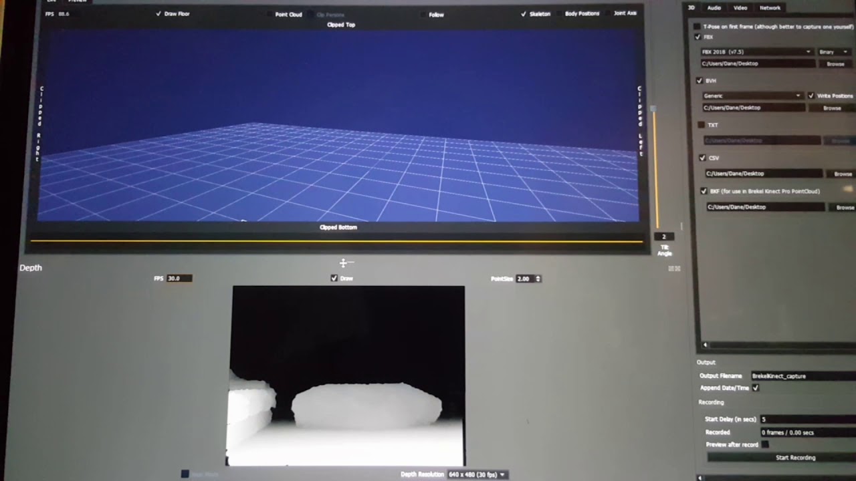The height and width of the screenshot is (481, 856).
Task: Enable the Point Cloud checkbox
Action: 270,14
